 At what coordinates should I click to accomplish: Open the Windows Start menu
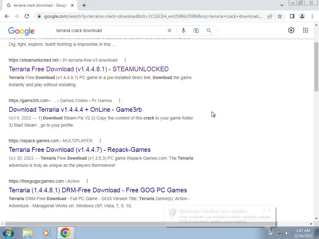(8, 233)
